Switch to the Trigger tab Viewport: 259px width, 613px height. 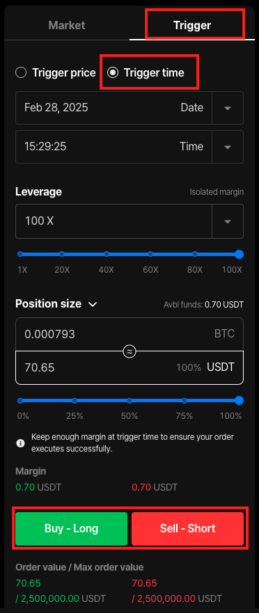click(192, 26)
